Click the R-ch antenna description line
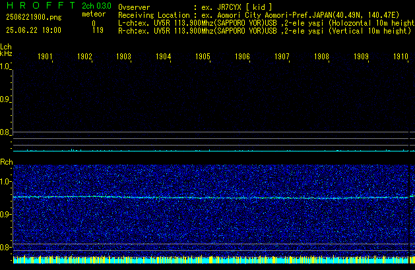The height and width of the screenshot is (270, 415). pyautogui.click(x=265, y=31)
